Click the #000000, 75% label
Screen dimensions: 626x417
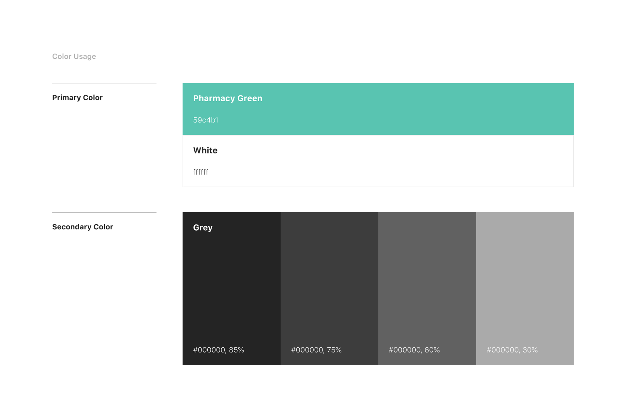pyautogui.click(x=316, y=350)
